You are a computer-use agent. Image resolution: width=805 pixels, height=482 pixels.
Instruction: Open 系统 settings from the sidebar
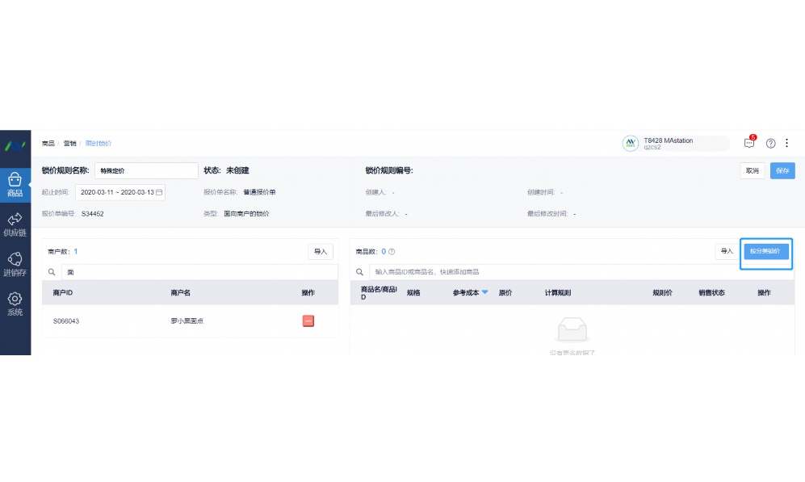click(x=15, y=303)
